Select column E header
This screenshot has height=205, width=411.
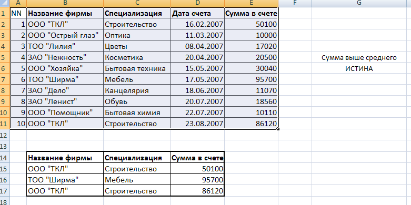tap(252, 3)
